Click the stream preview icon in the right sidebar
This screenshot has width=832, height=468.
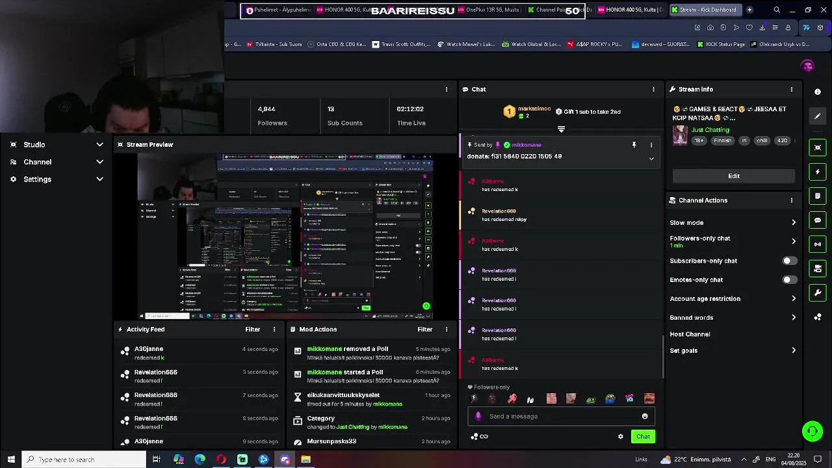[x=818, y=148]
